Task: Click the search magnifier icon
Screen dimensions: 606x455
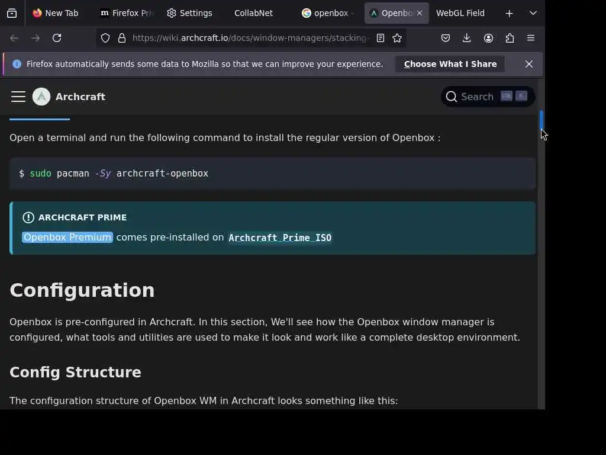Action: tap(452, 97)
